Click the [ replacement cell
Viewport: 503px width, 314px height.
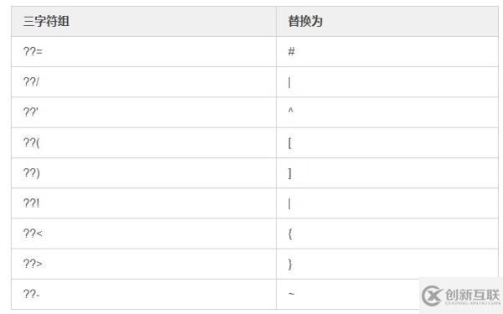coord(387,143)
